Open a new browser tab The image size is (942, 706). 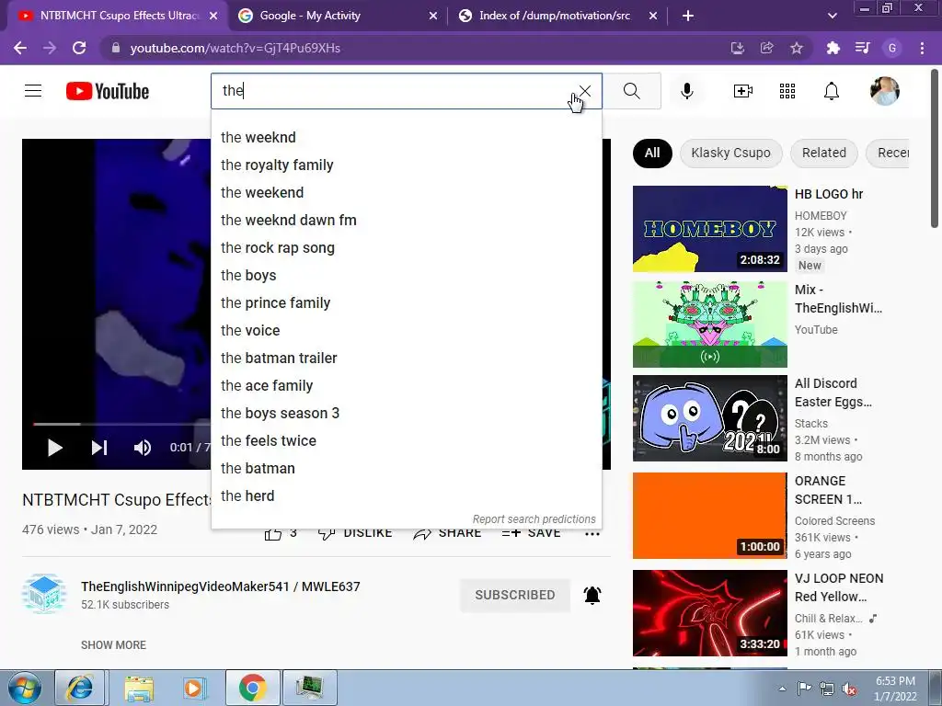click(688, 16)
